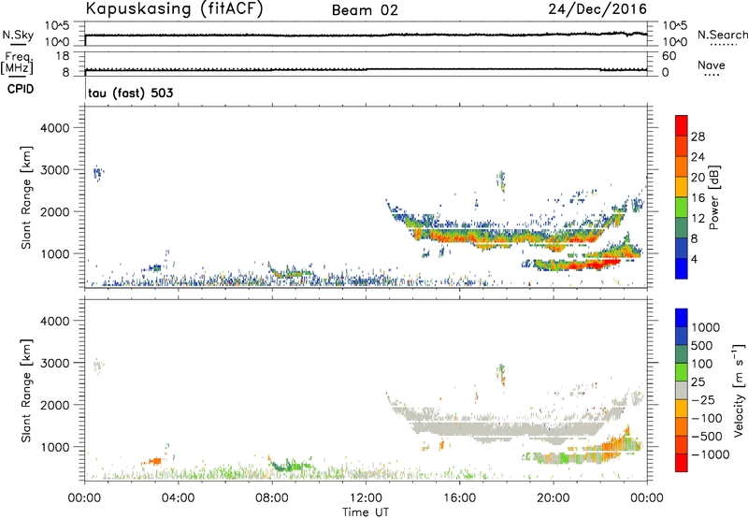Click the 16:00 time axis label
The height and width of the screenshot is (518, 748).
pyautogui.click(x=459, y=498)
